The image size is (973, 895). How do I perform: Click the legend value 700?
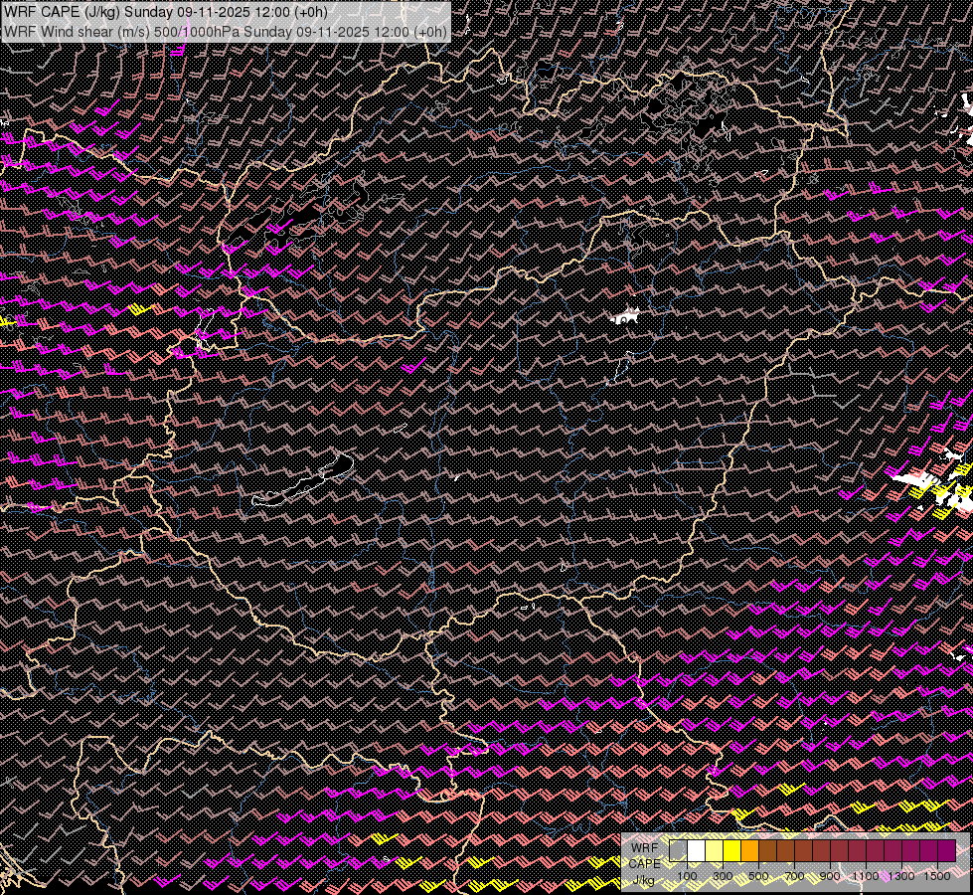coord(794,876)
